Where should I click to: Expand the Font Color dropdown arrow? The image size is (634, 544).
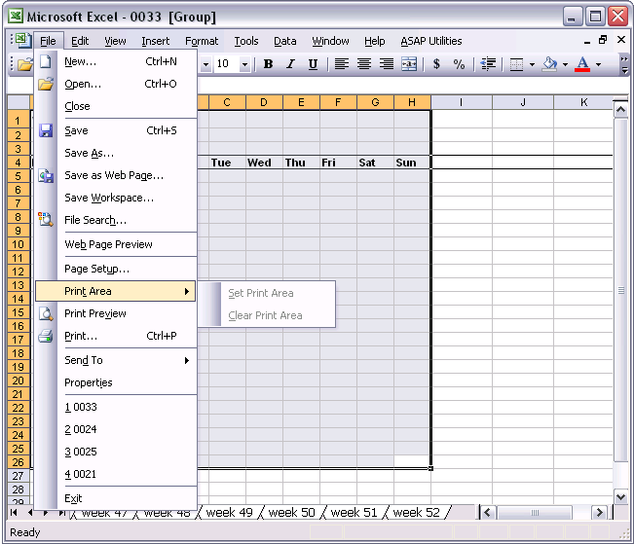coord(598,64)
